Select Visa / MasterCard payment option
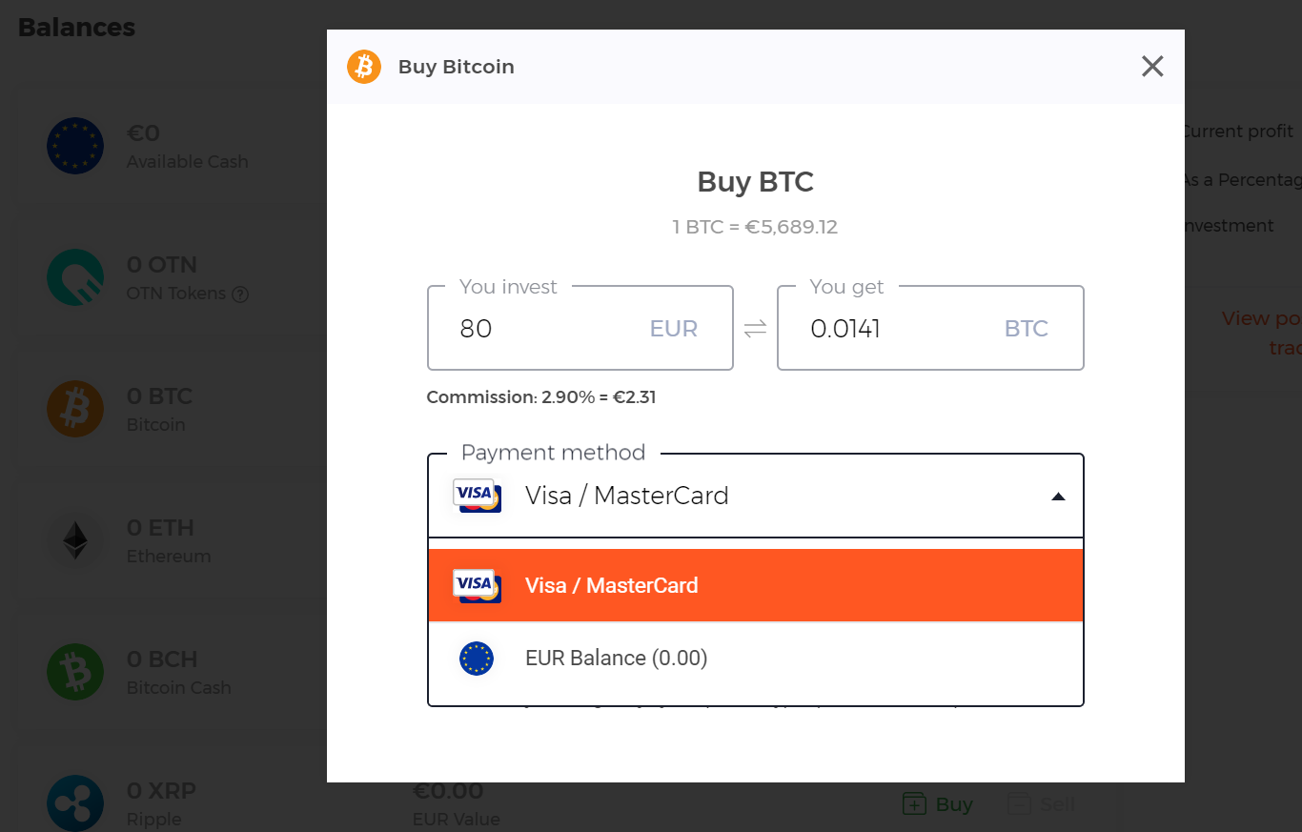The width and height of the screenshot is (1302, 832). point(756,585)
